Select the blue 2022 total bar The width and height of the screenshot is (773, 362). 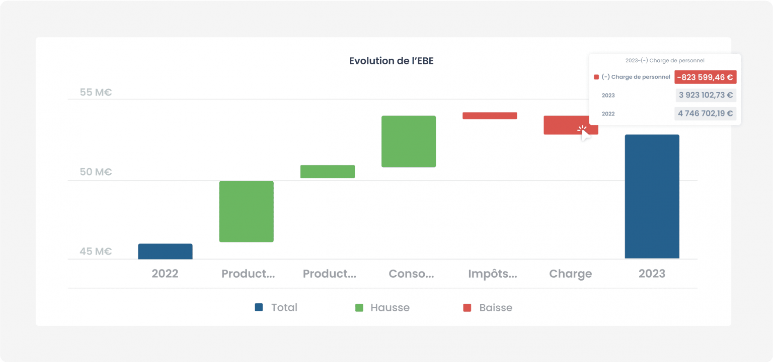165,251
